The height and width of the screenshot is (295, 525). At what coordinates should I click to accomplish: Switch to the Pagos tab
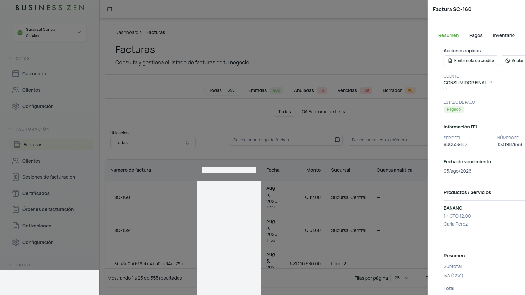pyautogui.click(x=476, y=35)
